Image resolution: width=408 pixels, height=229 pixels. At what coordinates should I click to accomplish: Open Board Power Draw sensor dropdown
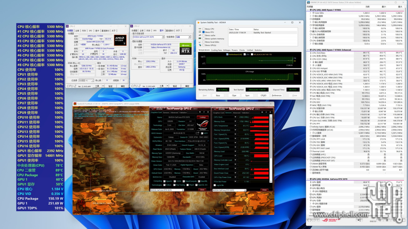pos(235,173)
